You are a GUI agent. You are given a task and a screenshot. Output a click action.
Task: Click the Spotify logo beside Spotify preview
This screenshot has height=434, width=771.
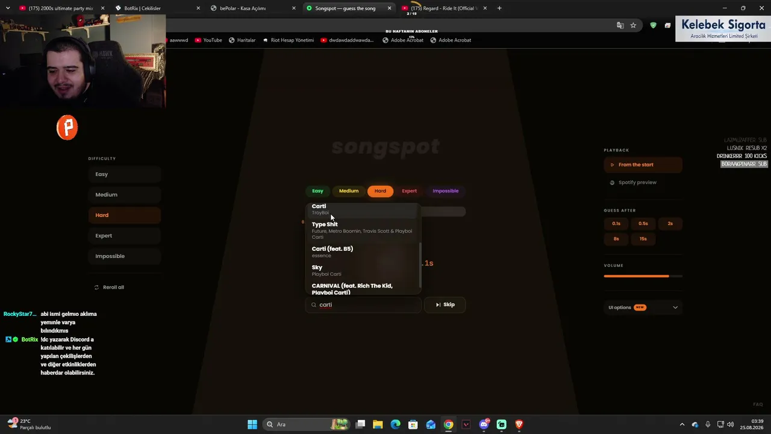click(x=613, y=183)
